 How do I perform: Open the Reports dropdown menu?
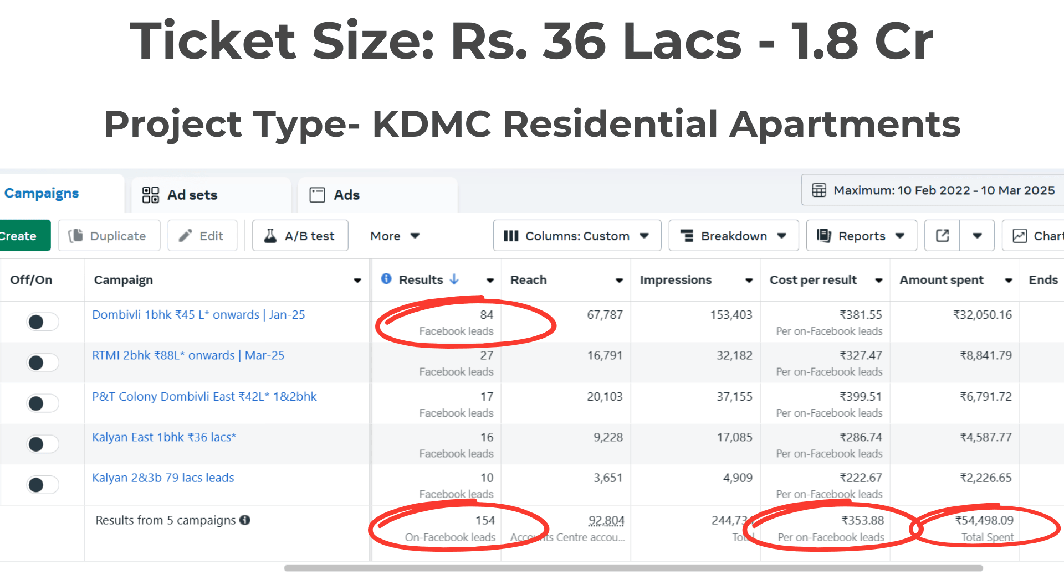coord(861,236)
